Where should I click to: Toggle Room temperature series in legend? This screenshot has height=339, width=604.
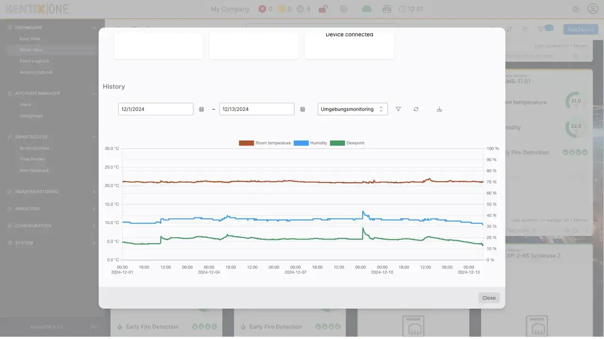point(265,143)
